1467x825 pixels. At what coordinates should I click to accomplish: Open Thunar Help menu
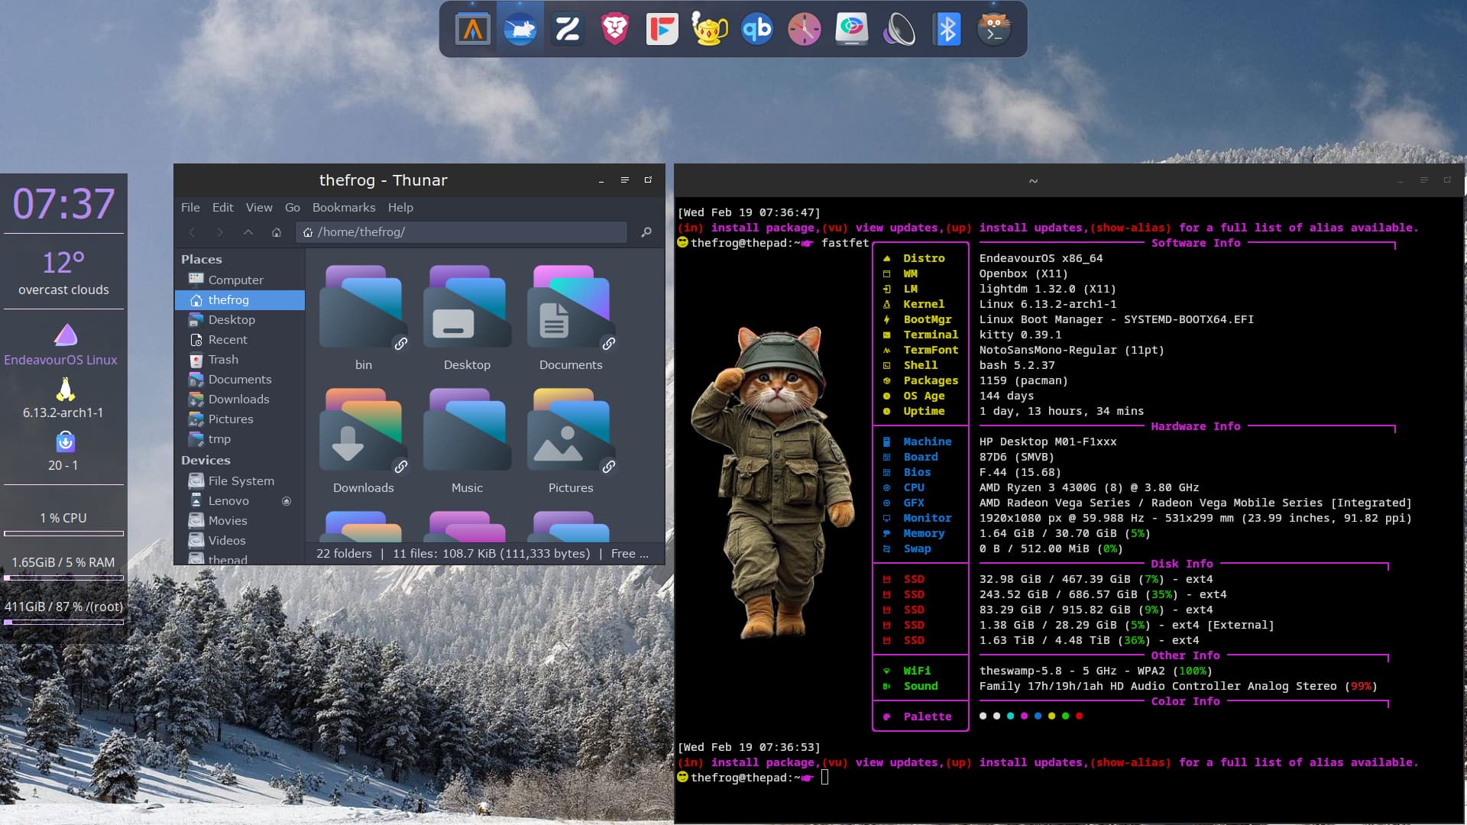pyautogui.click(x=400, y=208)
